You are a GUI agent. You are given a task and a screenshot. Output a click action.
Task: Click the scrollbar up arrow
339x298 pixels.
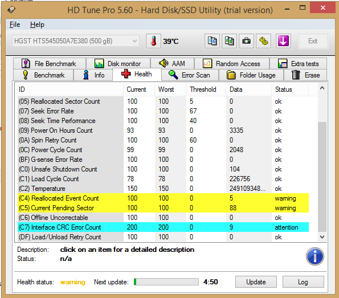tap(322, 88)
